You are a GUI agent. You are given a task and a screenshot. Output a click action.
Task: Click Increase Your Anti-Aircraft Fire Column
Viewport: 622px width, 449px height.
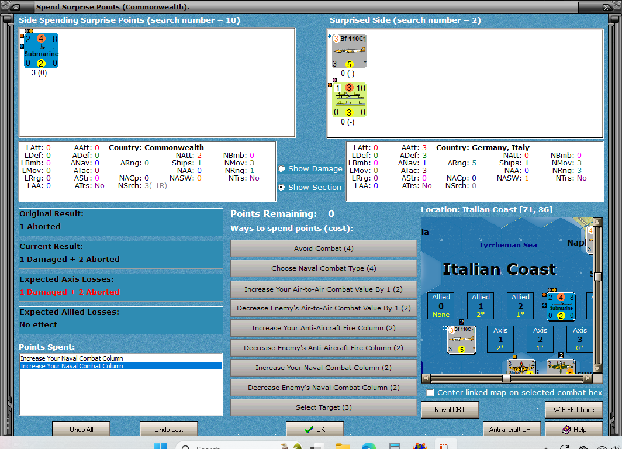(x=324, y=328)
